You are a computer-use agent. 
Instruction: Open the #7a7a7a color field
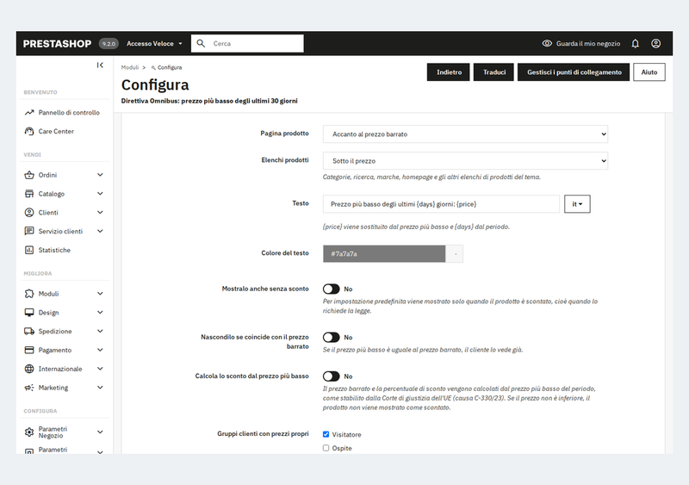384,254
